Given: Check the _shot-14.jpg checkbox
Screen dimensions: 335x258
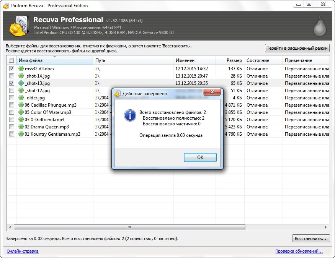Looking at the screenshot, I should coord(11,76).
